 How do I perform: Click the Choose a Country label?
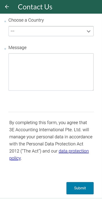26,20
